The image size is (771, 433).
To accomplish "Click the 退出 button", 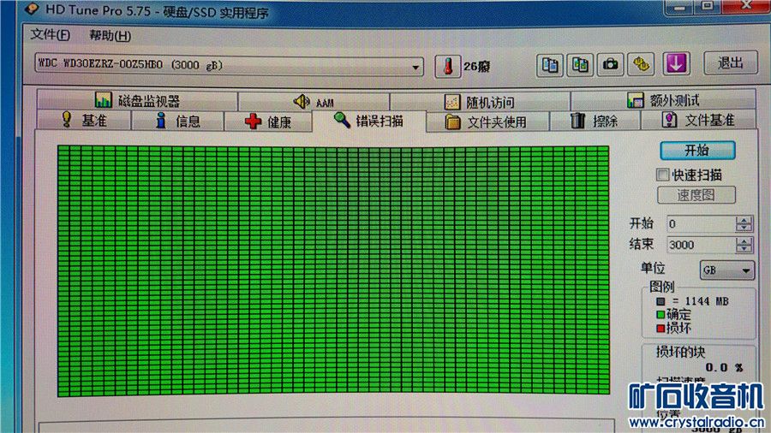I will (x=730, y=62).
